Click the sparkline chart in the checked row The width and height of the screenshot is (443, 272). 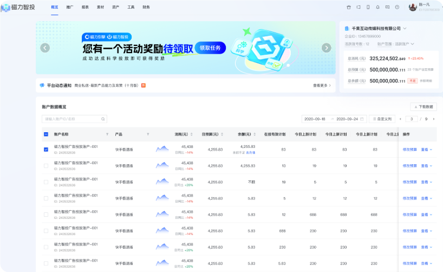(x=162, y=148)
